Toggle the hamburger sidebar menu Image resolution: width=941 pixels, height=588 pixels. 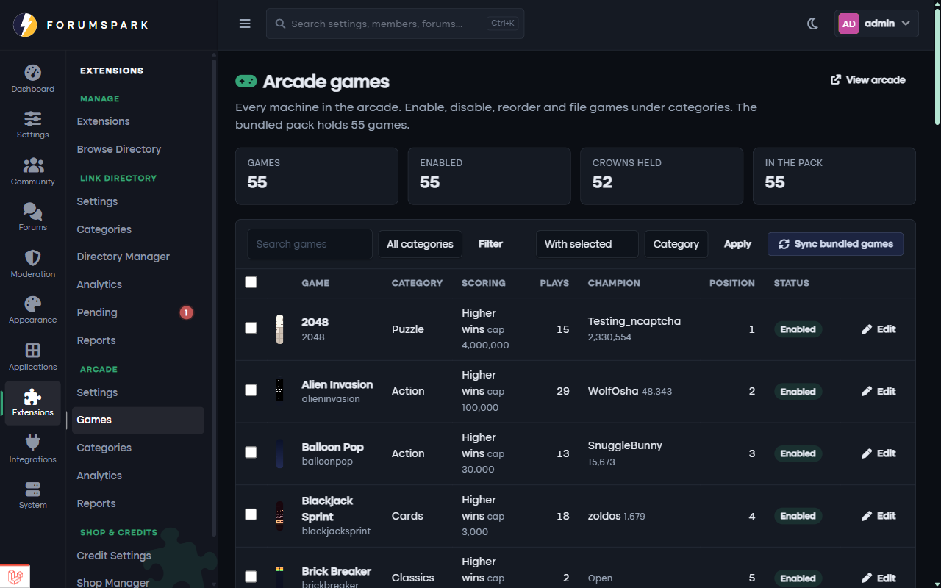(246, 24)
